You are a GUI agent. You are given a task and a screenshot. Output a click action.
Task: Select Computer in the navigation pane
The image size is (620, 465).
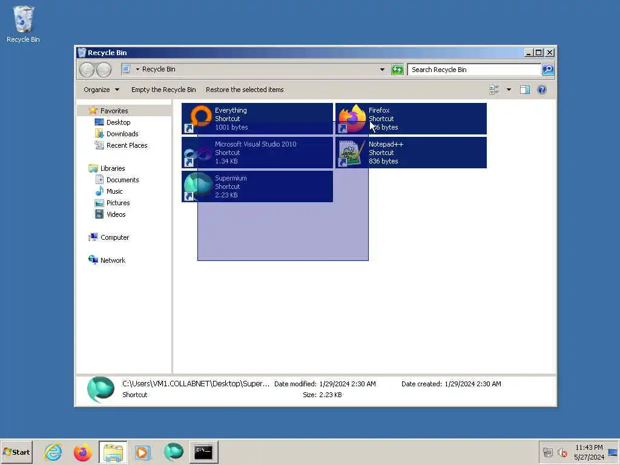click(114, 237)
